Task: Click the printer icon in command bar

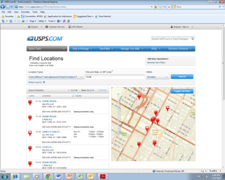Action: pos(23,21)
